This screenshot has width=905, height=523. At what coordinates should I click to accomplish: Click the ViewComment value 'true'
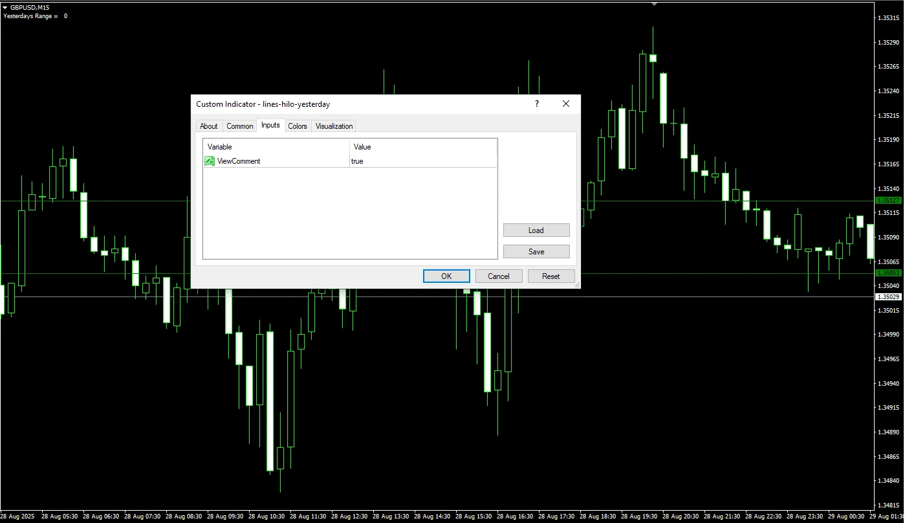tap(357, 161)
